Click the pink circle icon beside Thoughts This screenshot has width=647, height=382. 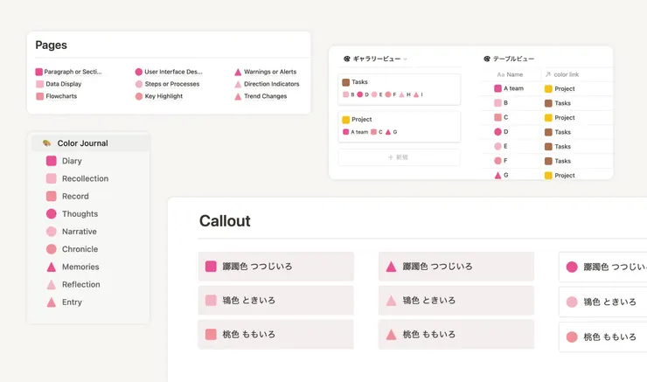pyautogui.click(x=52, y=213)
